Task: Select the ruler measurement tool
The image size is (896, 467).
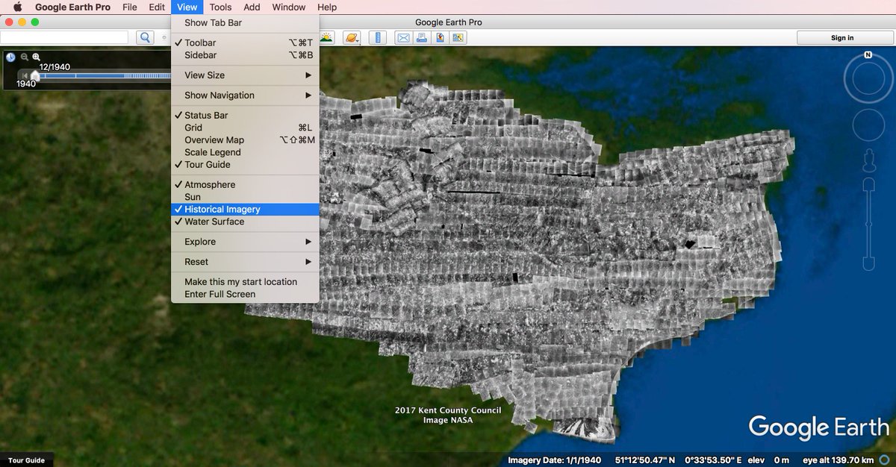Action: click(377, 37)
